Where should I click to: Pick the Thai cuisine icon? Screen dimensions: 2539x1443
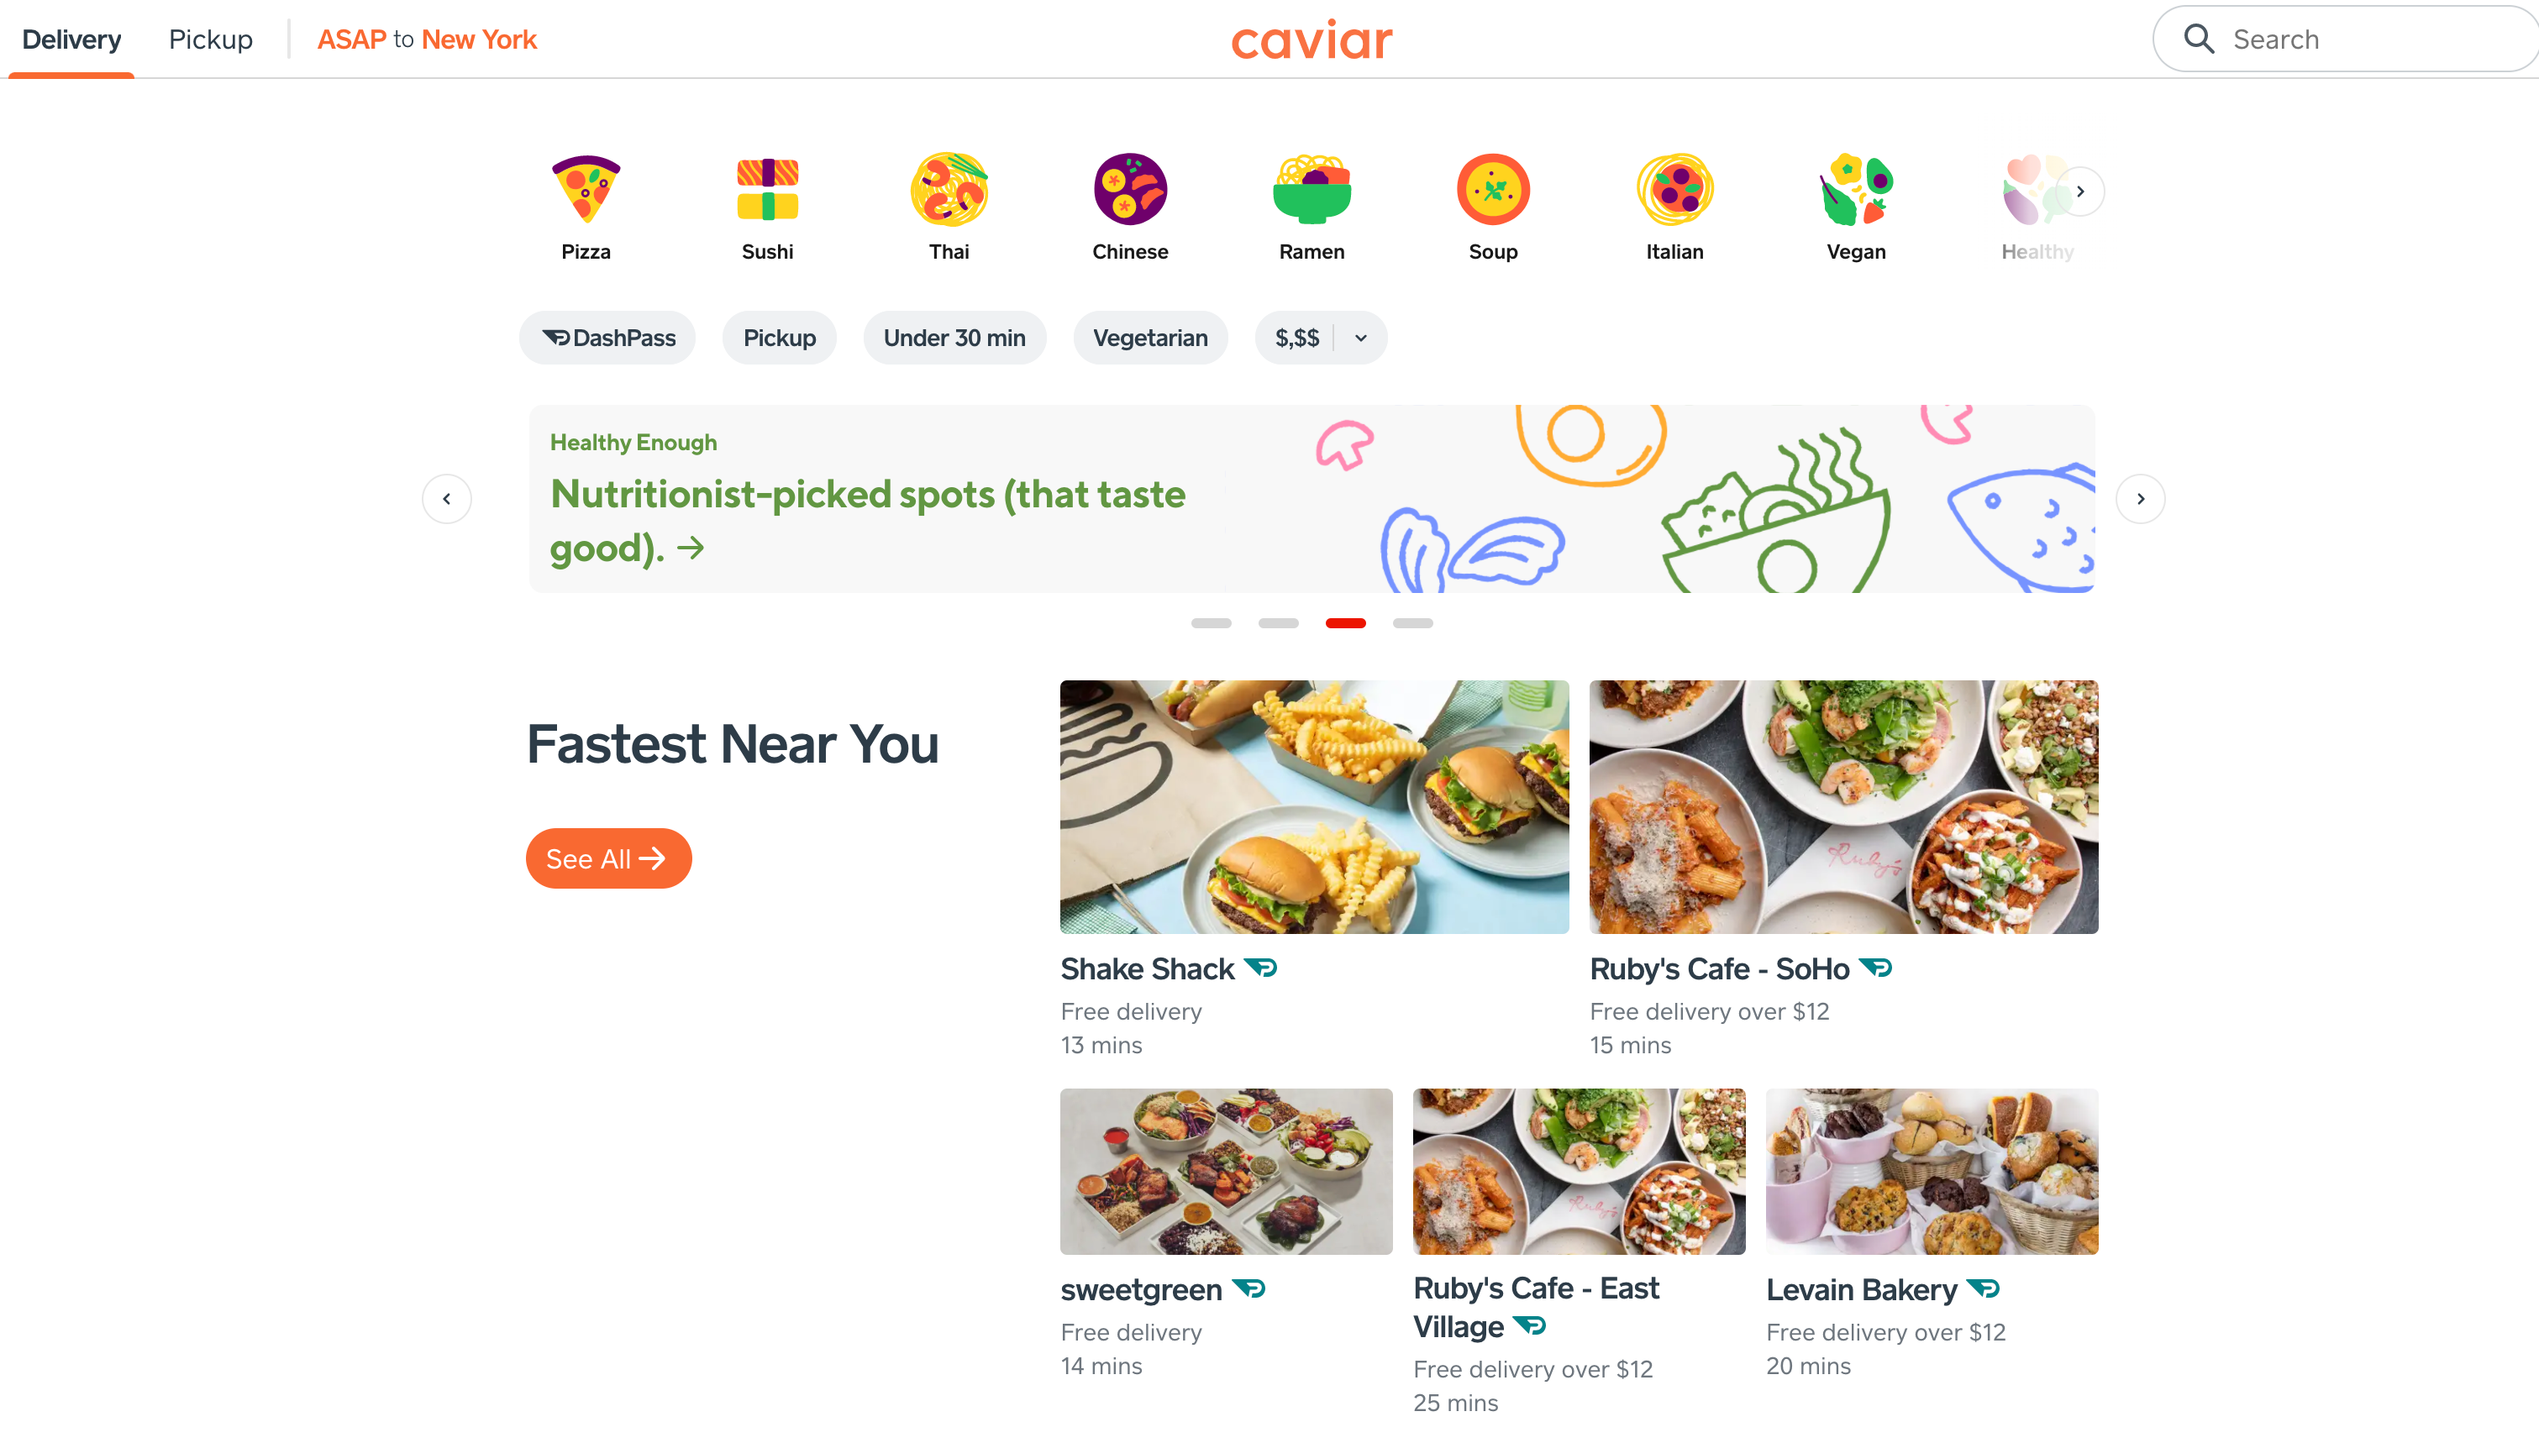[x=949, y=188]
